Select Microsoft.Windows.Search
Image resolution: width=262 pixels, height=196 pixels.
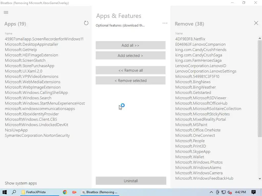tap(28, 98)
